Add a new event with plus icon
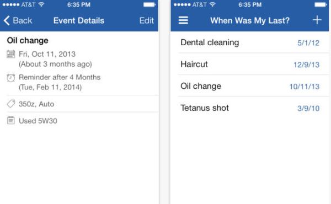This screenshot has height=204, width=331. pyautogui.click(x=317, y=20)
